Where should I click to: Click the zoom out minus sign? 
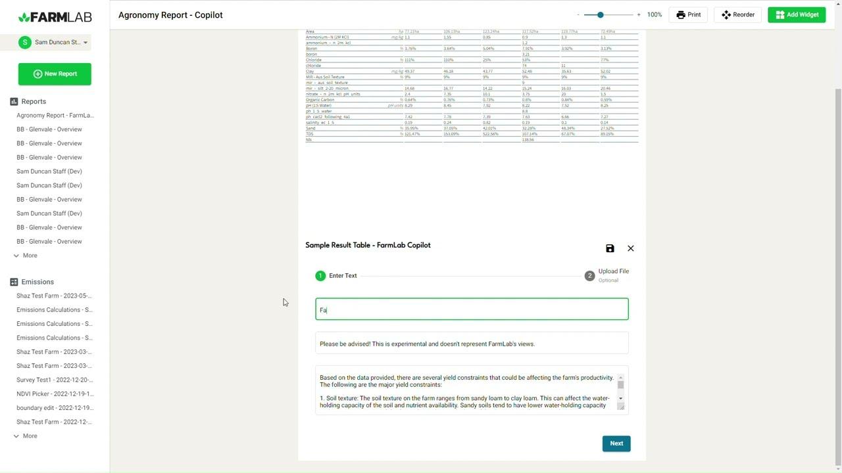(x=578, y=14)
